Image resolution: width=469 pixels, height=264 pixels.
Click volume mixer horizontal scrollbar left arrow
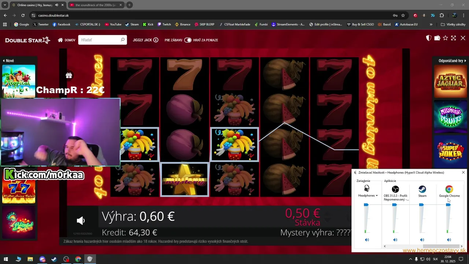[x=384, y=246]
